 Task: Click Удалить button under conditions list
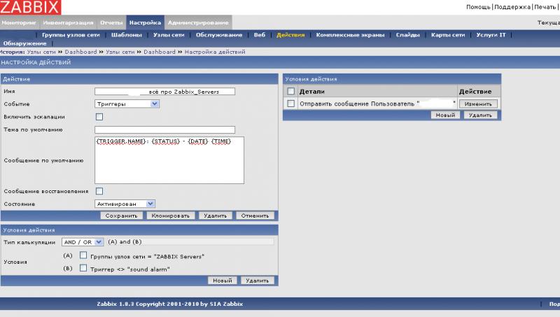click(x=257, y=281)
